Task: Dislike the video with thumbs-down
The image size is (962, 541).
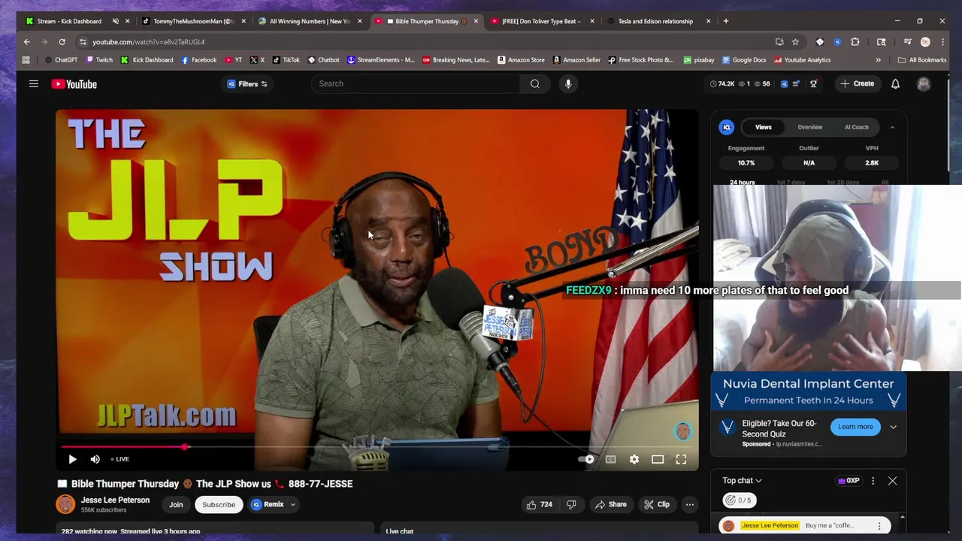Action: tap(571, 504)
